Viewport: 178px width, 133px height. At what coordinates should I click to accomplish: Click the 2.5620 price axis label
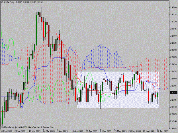[173, 64]
